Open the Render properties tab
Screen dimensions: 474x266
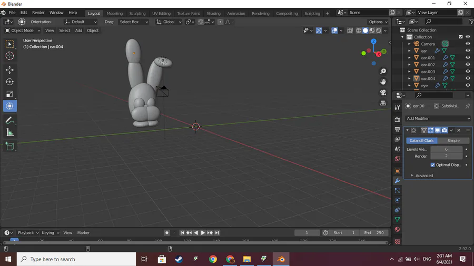point(397,119)
